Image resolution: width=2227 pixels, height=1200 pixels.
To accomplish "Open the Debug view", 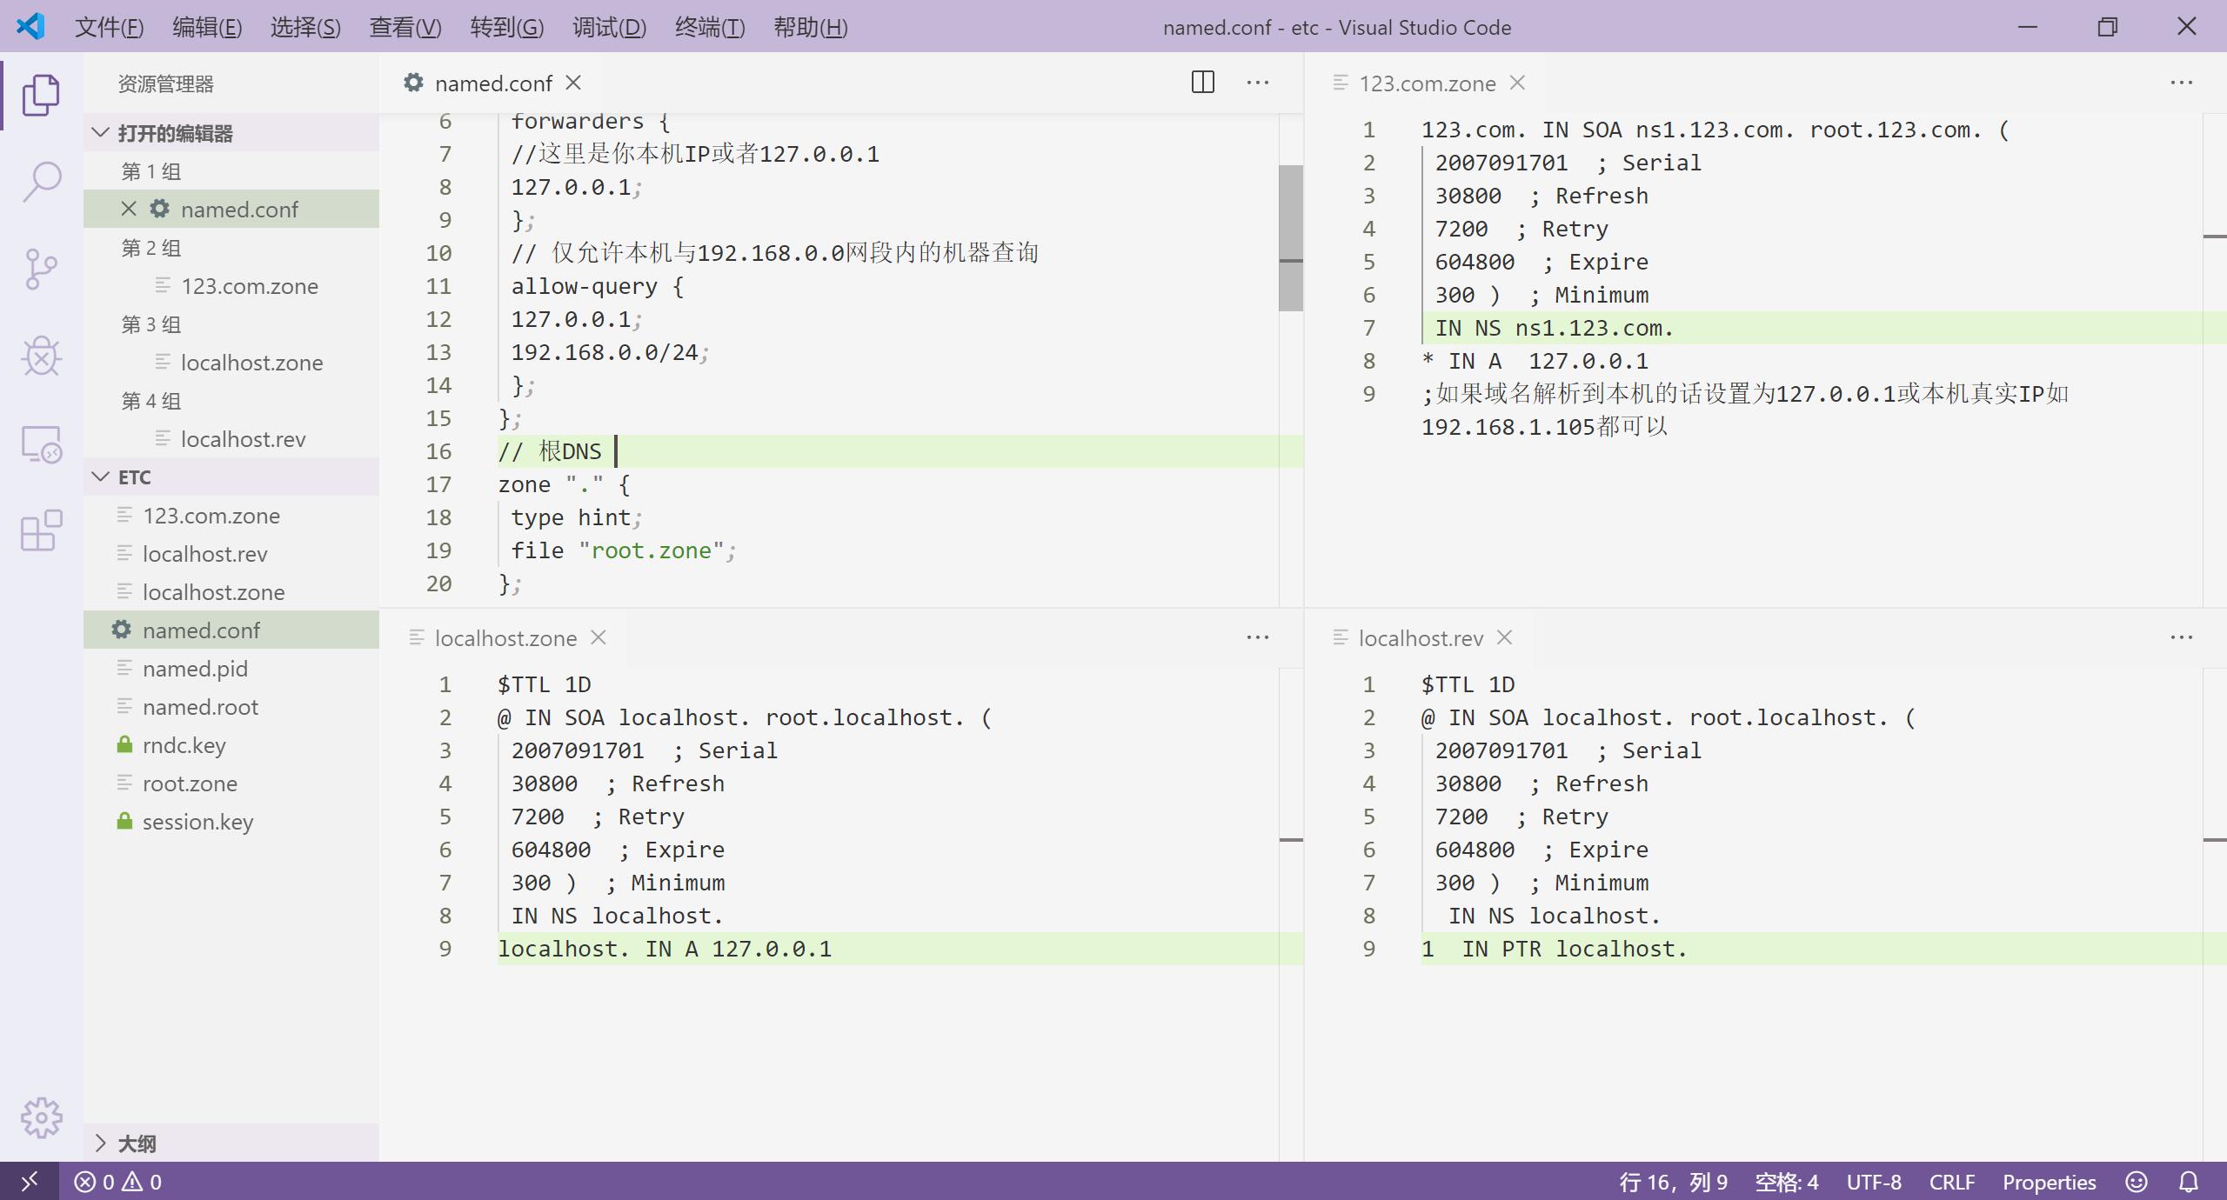I will click(x=41, y=356).
